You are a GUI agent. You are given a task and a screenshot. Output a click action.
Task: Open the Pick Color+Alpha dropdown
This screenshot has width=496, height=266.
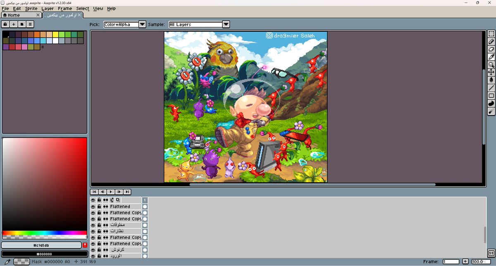point(124,24)
